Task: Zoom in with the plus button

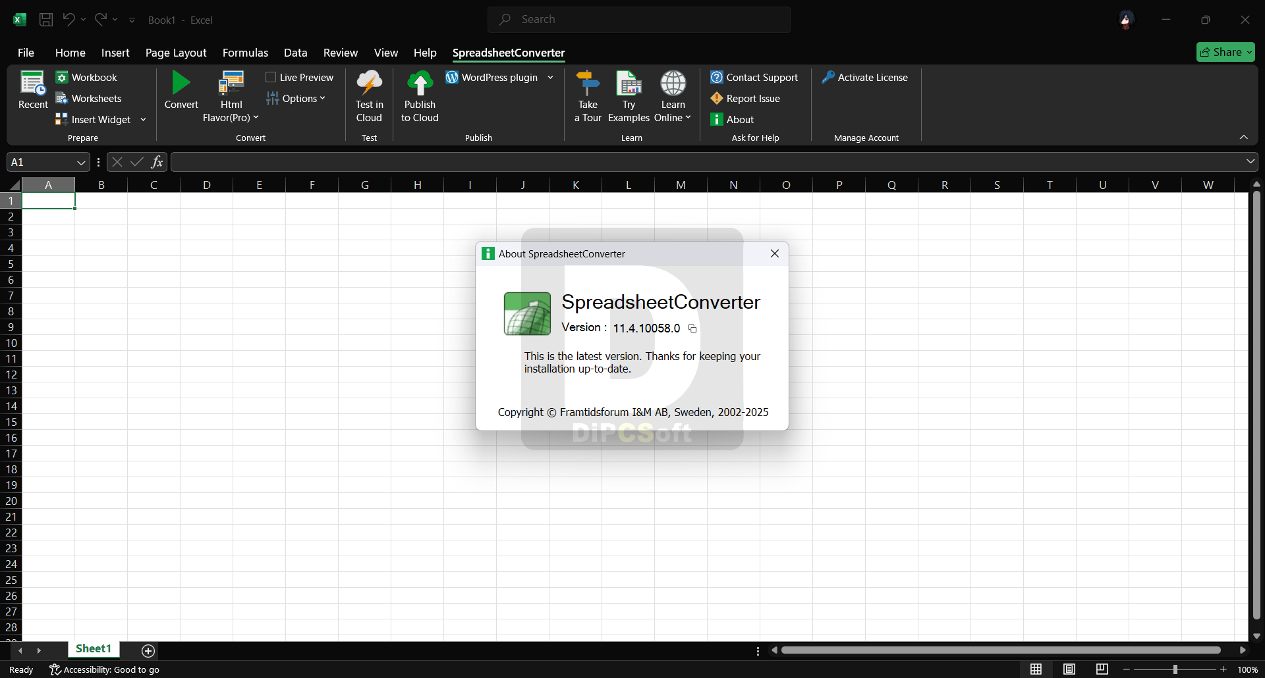Action: tap(1223, 669)
